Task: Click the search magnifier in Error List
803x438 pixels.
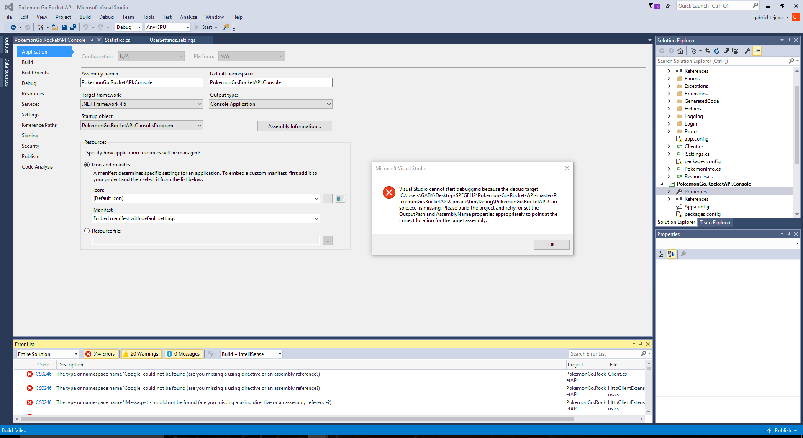Action: tap(644, 354)
